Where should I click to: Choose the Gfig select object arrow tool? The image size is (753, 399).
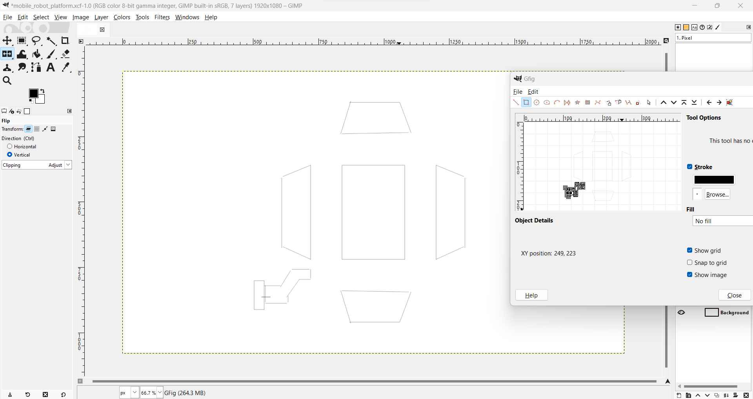coord(649,102)
